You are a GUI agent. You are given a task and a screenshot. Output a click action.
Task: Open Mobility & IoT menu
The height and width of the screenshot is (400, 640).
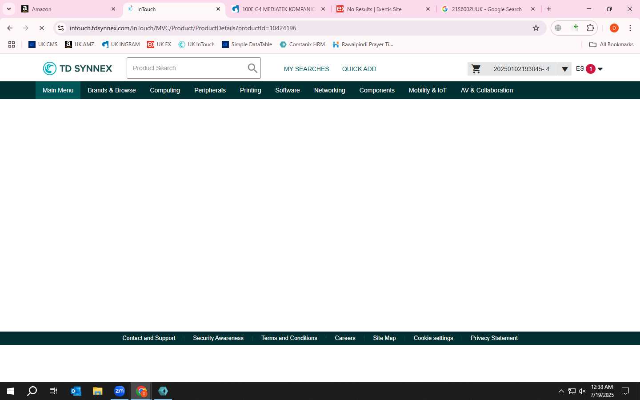(x=428, y=90)
